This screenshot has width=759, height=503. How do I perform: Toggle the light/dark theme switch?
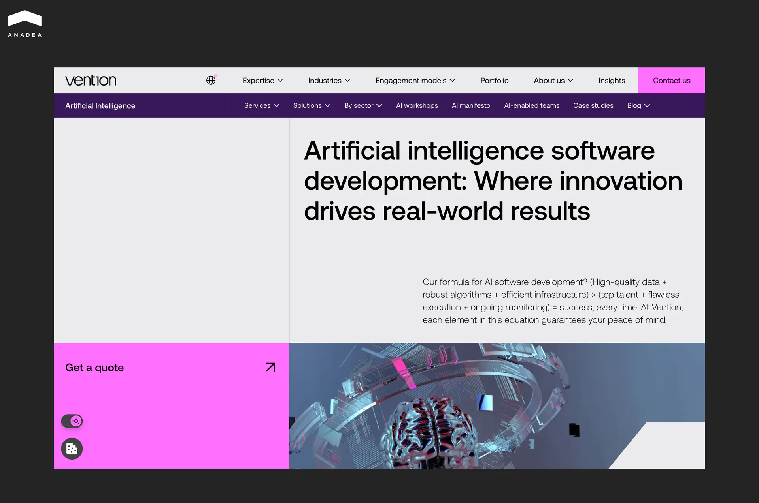tap(72, 421)
